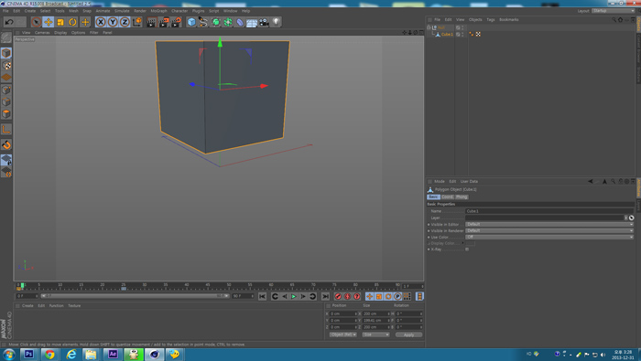Select Edges mode in left toolbar
The image size is (641, 361).
pos(6,101)
